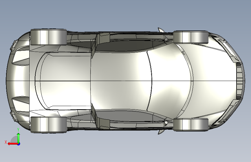Viewport: 251px width, 162px height.
Task: Select the windshield surface of the car
Action: click(171, 81)
